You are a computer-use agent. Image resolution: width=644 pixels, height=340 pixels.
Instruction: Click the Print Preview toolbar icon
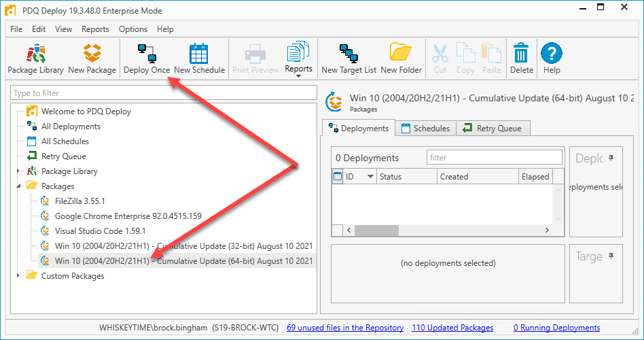click(255, 54)
